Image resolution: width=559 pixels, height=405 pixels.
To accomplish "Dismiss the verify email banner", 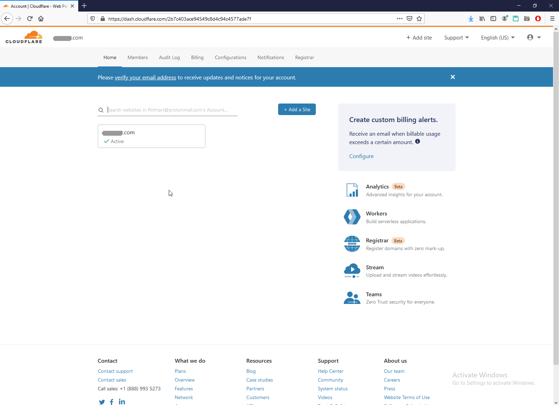I will click(453, 77).
